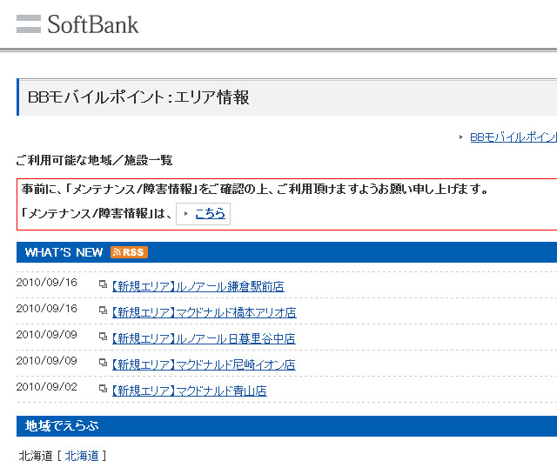The height and width of the screenshot is (461, 557).
Task: Click the WHAT'S NEW header text
Action: pyautogui.click(x=64, y=252)
